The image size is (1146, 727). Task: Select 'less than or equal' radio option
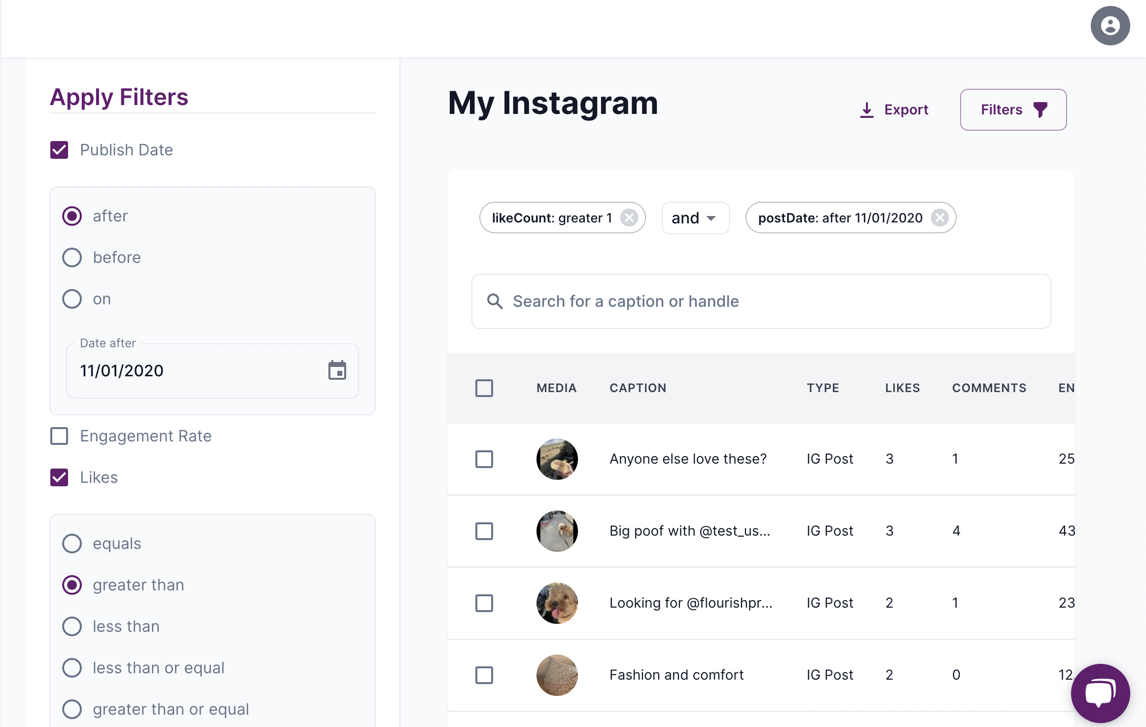tap(72, 668)
